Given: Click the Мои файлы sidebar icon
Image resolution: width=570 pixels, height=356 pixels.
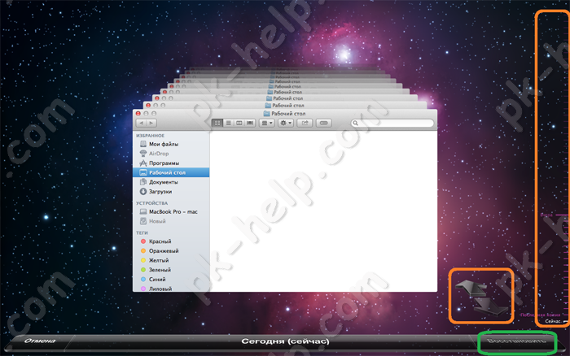Looking at the screenshot, I should [x=143, y=144].
